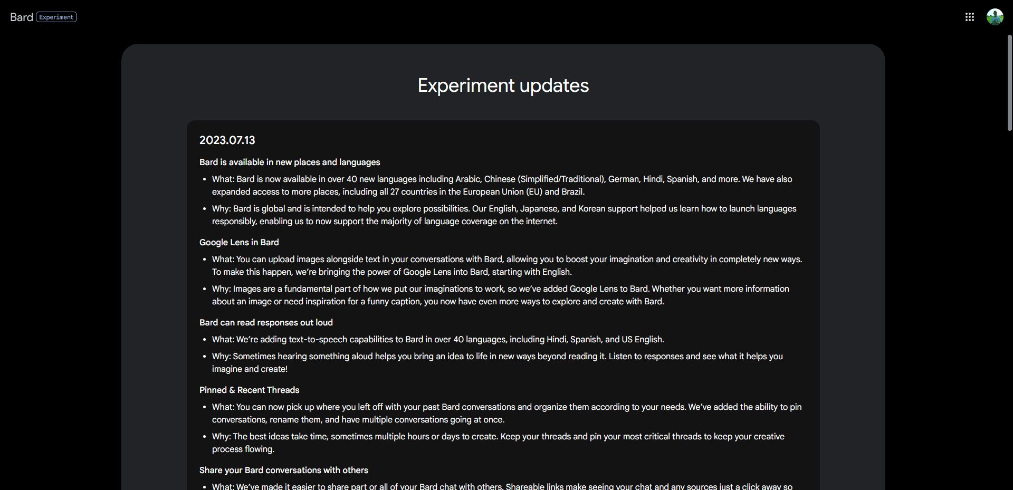Click the 2023.07.13 date heading
The image size is (1013, 490).
tap(227, 140)
